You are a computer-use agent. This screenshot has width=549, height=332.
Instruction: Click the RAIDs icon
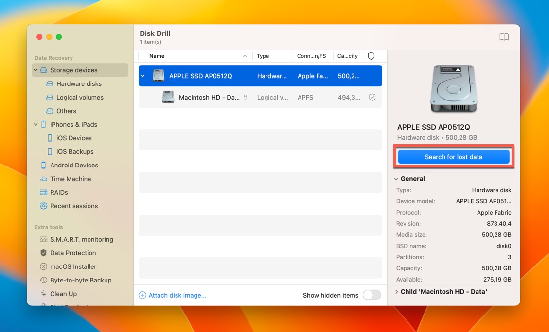(43, 192)
